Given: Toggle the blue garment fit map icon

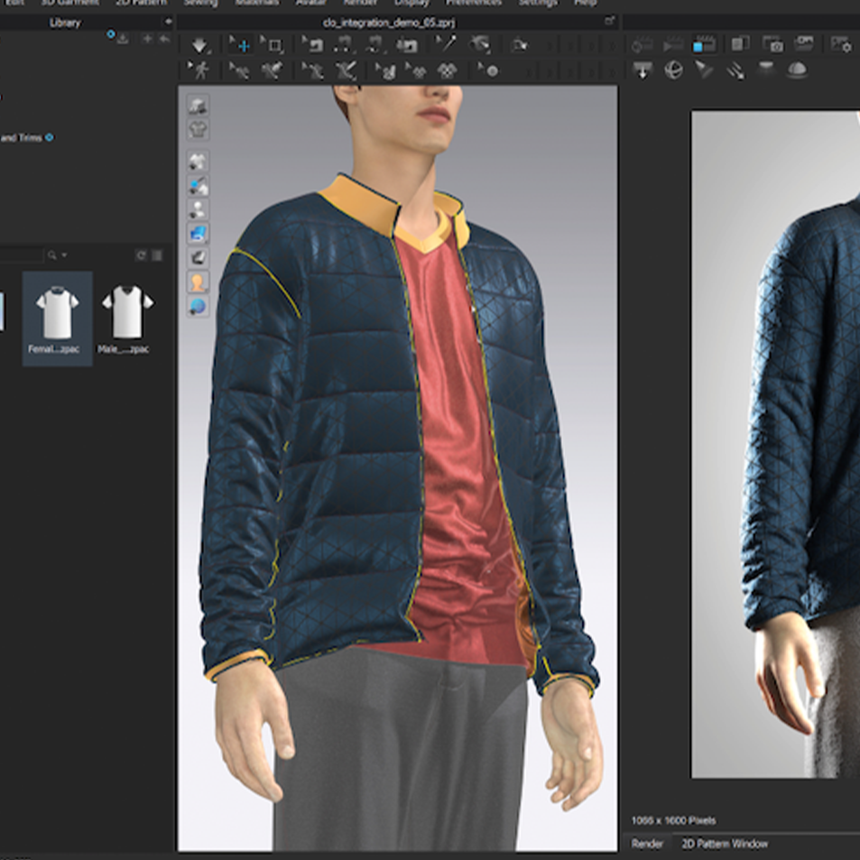Looking at the screenshot, I should 198,234.
